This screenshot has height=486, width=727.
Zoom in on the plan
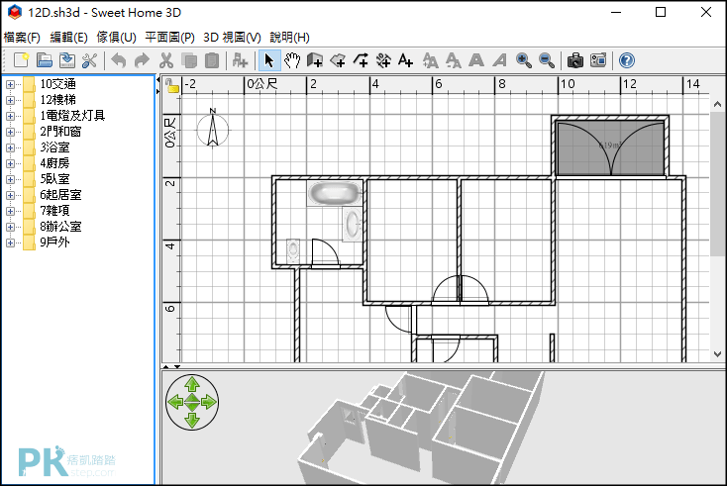[x=523, y=60]
